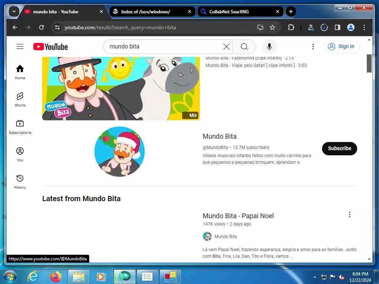This screenshot has height=284, width=379.
Task: Open YouTube settings three-dot menu
Action: tap(313, 46)
